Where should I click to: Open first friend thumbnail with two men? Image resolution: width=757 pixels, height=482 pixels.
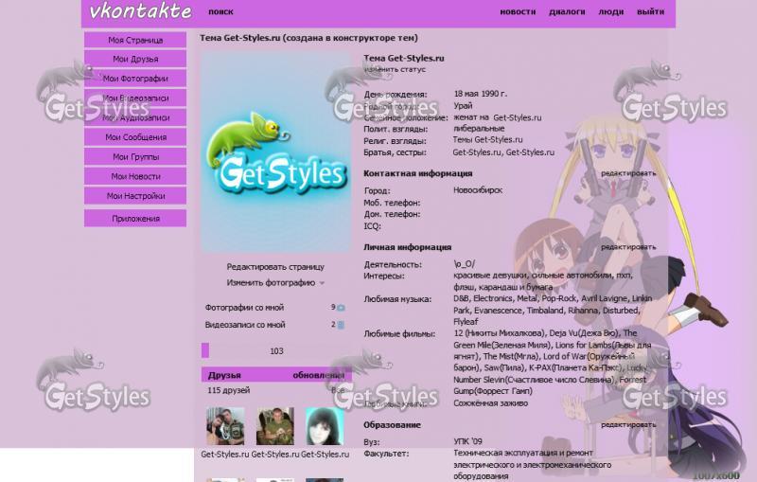click(x=225, y=426)
